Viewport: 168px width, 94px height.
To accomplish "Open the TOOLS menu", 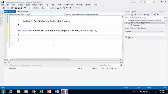I will click(x=53, y=5).
